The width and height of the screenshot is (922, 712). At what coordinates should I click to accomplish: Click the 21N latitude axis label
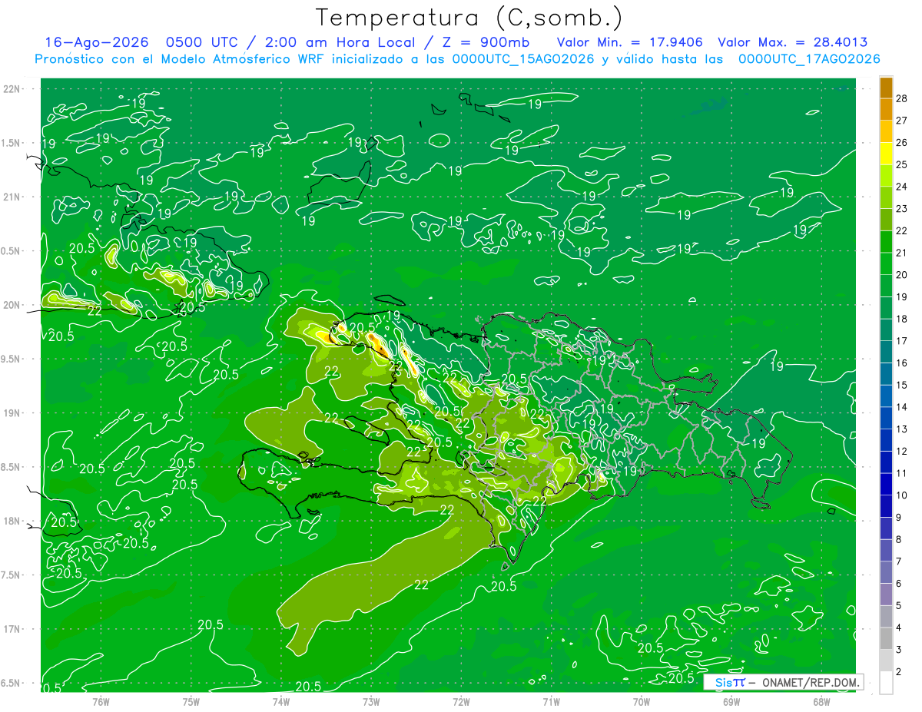pos(12,197)
